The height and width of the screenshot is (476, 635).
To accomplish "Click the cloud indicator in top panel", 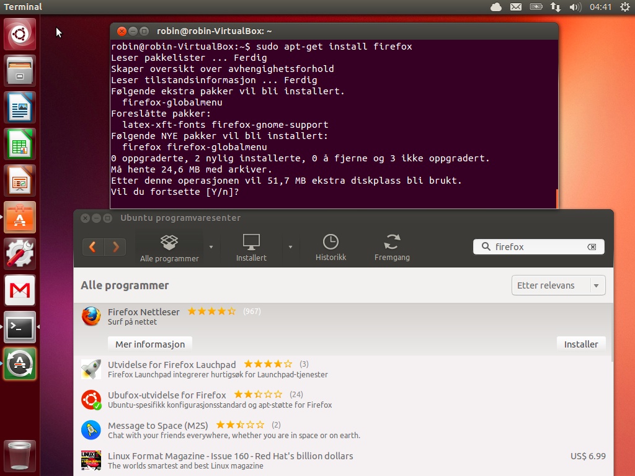I will [496, 7].
